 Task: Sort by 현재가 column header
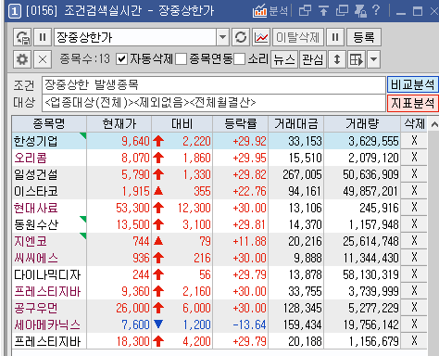point(119,124)
